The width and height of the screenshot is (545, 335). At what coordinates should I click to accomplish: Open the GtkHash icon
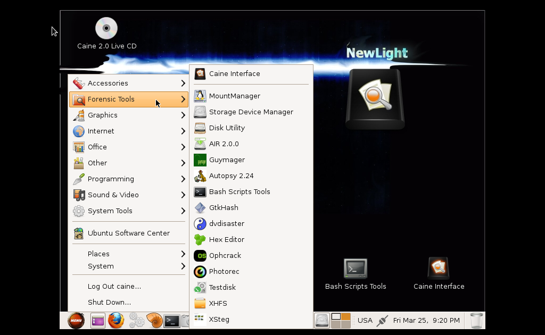200,207
